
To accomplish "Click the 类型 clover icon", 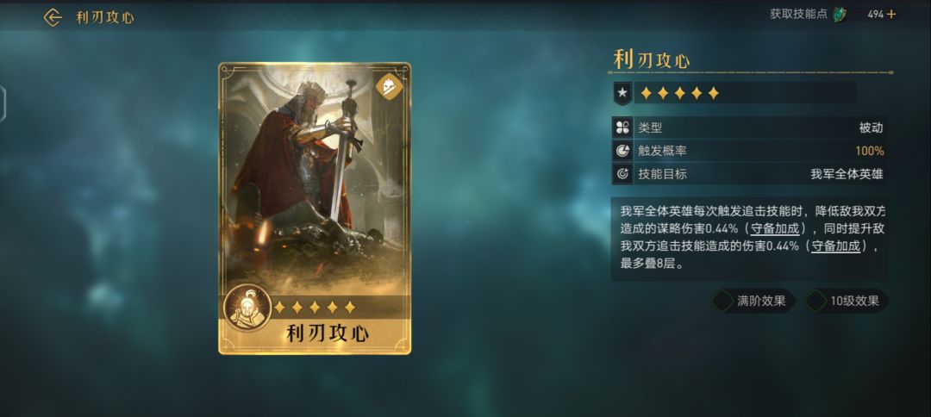I will tap(622, 128).
